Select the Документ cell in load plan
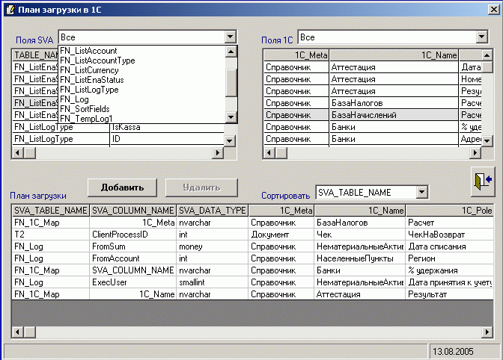The width and height of the screenshot is (503, 360). pos(281,235)
